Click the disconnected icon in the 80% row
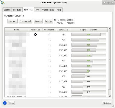The width and height of the screenshot is (115, 108). point(49,40)
